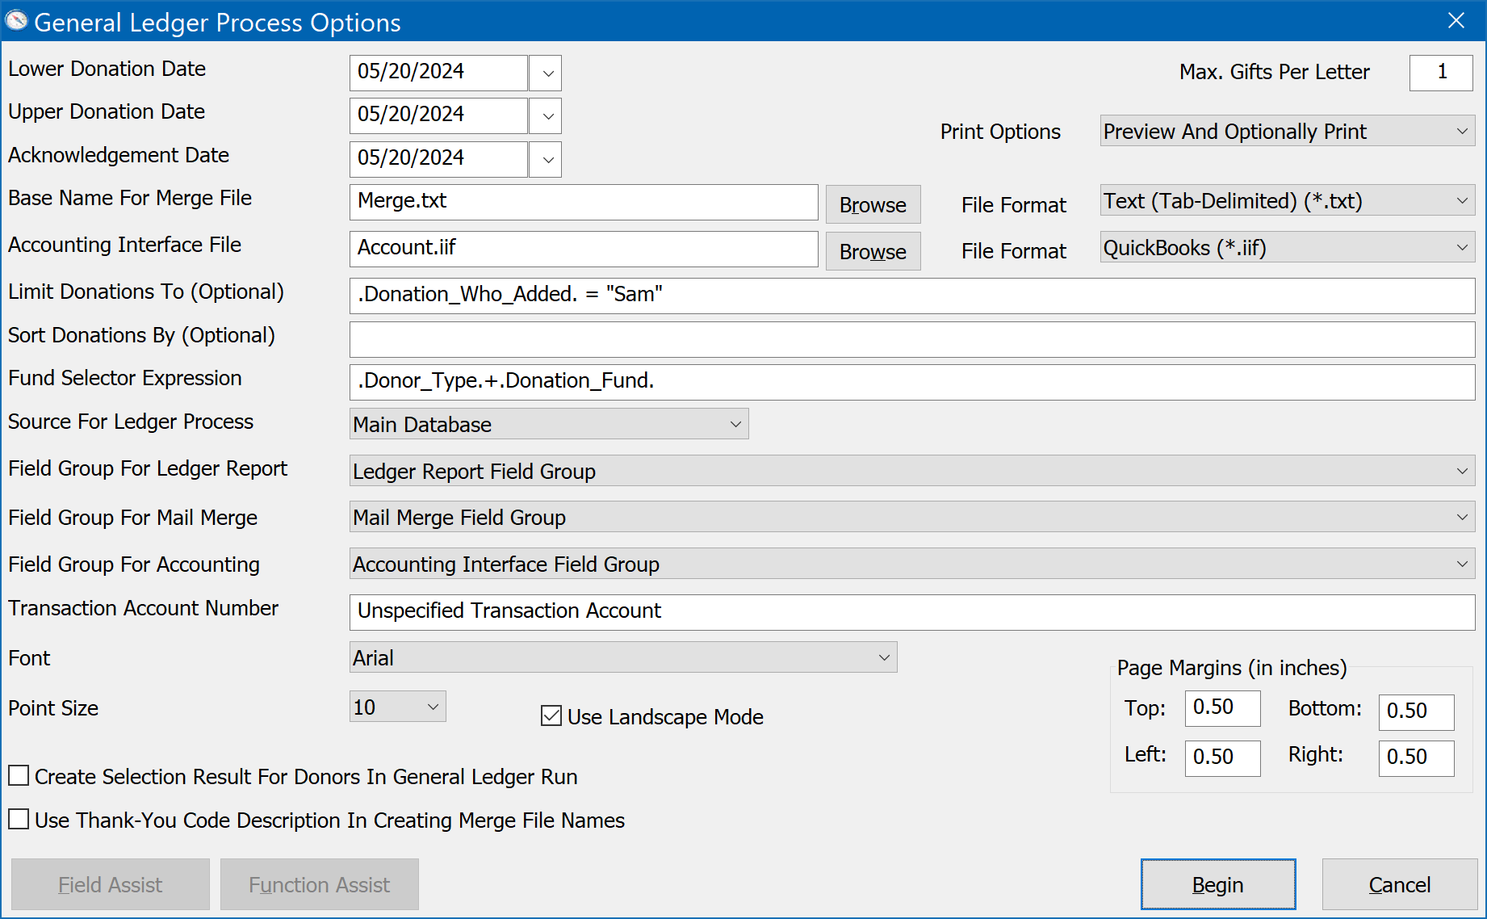The image size is (1487, 919).
Task: Open Acknowledgement Date calendar dropdown
Action: click(x=547, y=159)
